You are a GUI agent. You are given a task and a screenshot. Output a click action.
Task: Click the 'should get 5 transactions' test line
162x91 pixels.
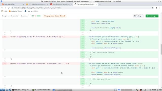pyautogui.click(x=119, y=66)
